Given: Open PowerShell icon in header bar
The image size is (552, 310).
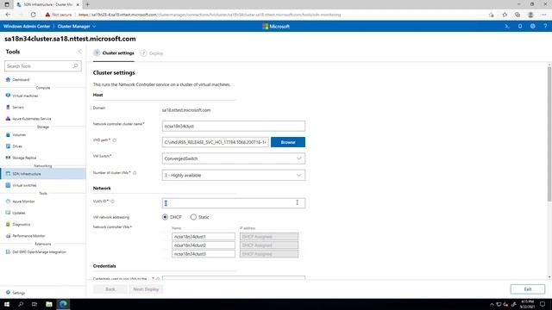Looking at the screenshot, I should pyautogui.click(x=507, y=27).
